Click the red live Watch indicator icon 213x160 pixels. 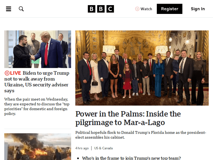pos(137,9)
